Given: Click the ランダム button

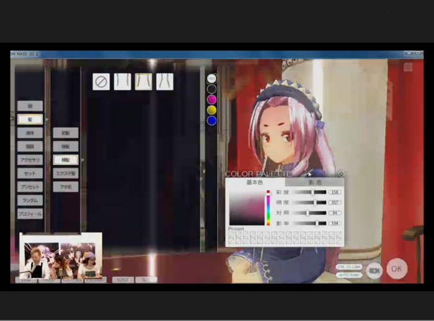Looking at the screenshot, I should point(30,201).
